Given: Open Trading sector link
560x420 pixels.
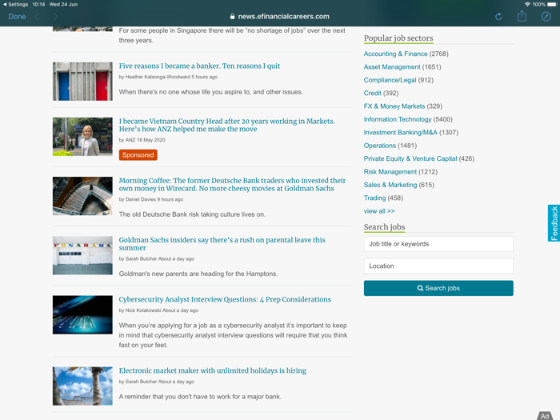Looking at the screenshot, I should tap(374, 198).
